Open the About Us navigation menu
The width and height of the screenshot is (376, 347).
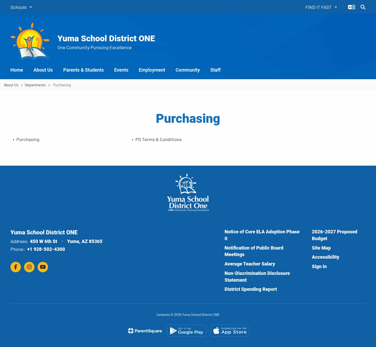click(x=43, y=70)
